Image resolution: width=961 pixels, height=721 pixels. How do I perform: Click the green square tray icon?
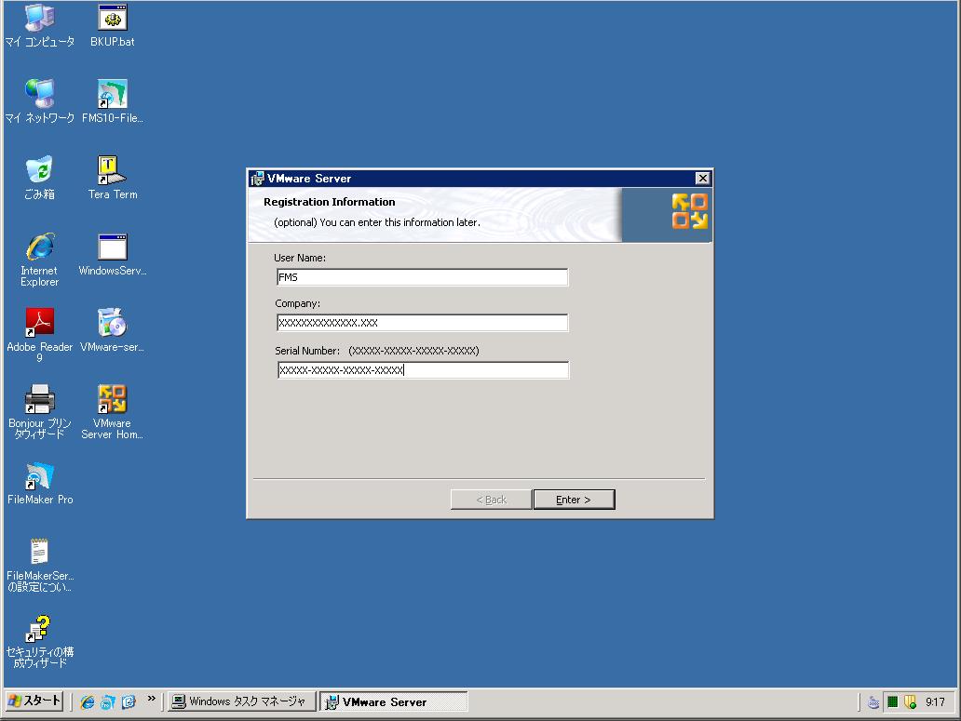coord(892,702)
